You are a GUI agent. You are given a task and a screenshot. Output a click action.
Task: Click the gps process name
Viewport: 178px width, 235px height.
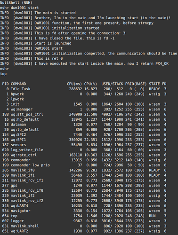(x=14, y=186)
